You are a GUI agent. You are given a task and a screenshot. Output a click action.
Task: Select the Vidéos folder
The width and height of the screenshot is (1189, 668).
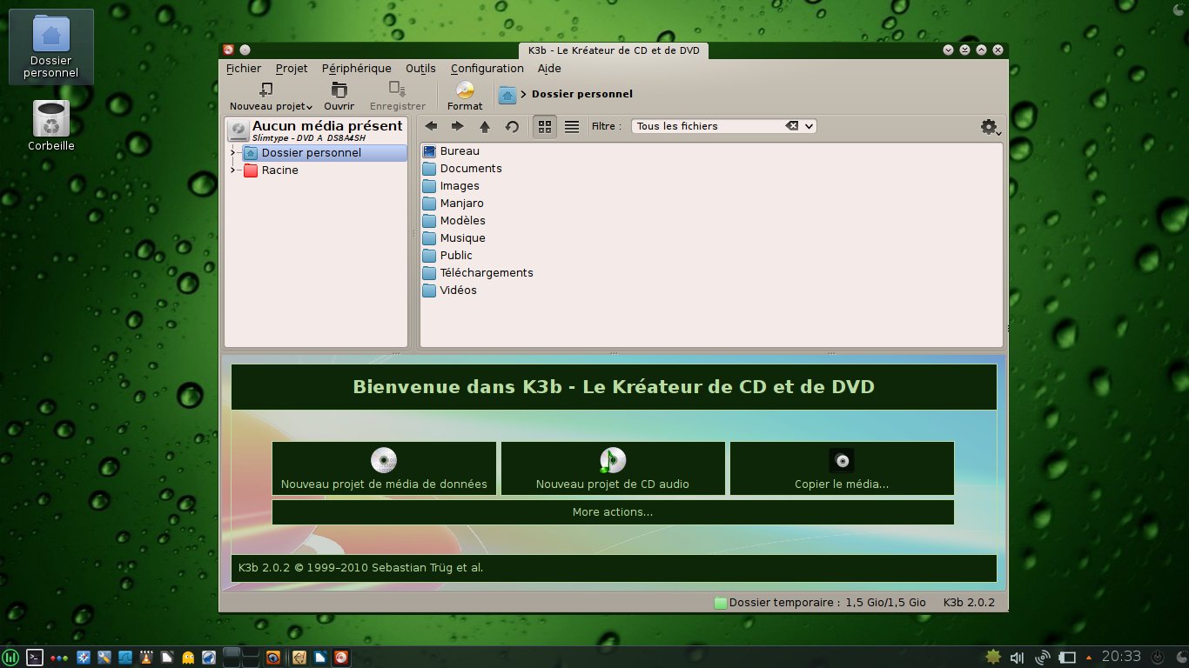click(450, 291)
